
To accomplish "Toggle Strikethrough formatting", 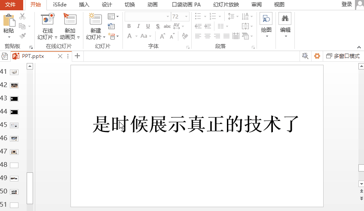I will [x=167, y=27].
